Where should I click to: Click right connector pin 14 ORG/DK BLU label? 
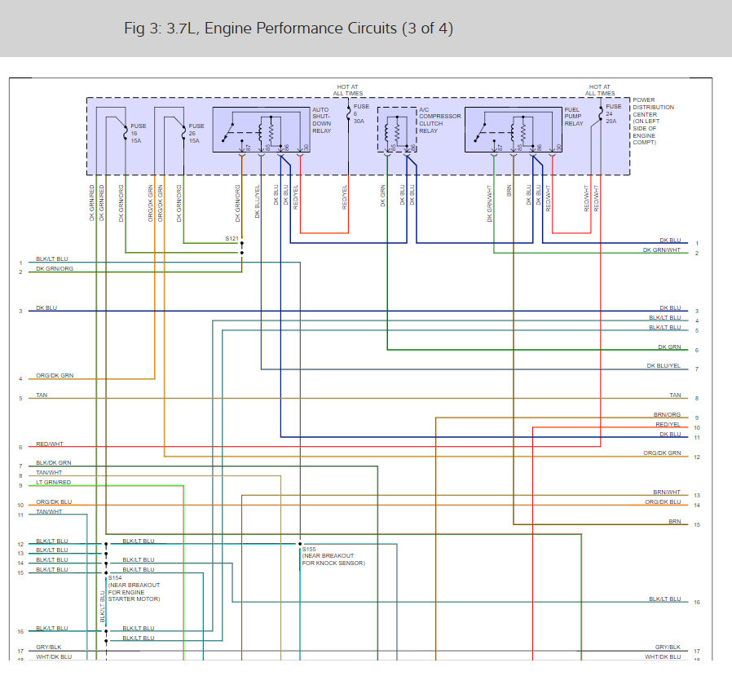663,502
